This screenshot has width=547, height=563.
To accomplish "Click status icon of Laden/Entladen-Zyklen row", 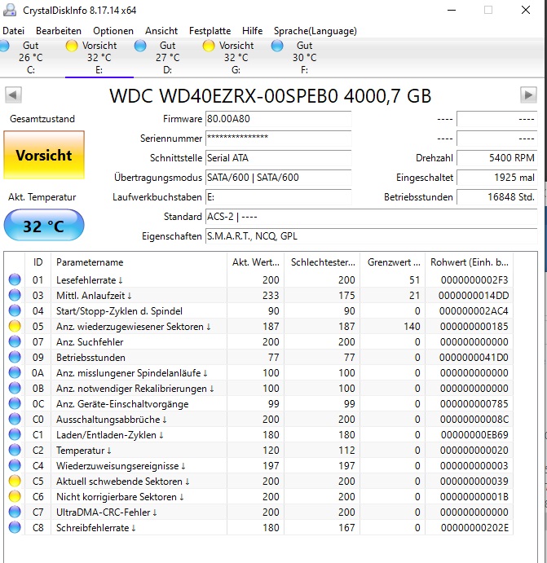I will pos(15,434).
